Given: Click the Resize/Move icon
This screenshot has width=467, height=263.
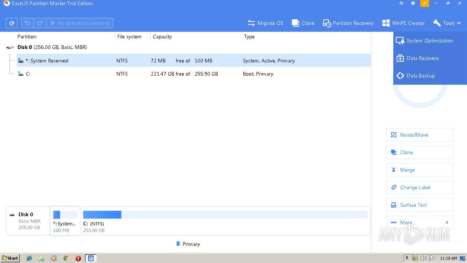Looking at the screenshot, I should [x=394, y=135].
